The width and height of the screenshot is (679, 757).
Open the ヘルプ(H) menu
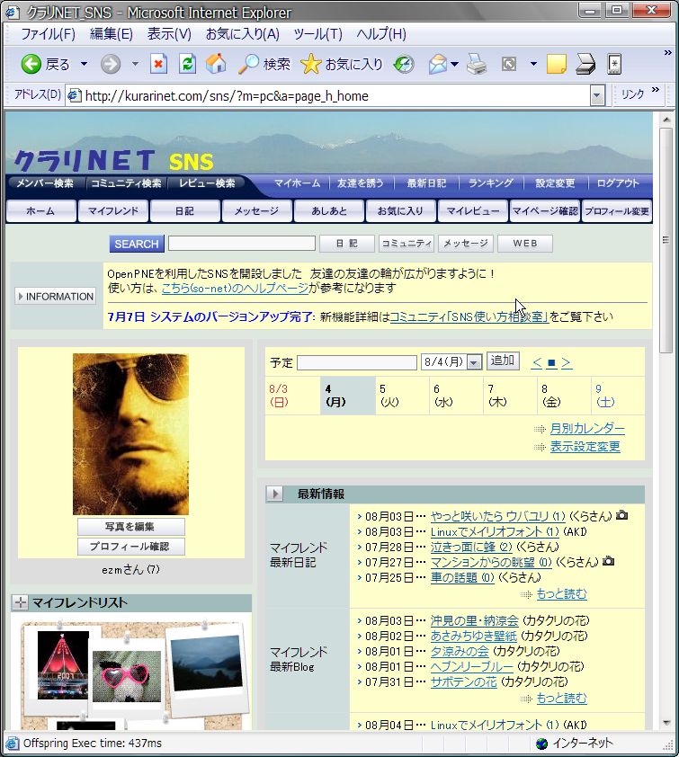click(381, 34)
